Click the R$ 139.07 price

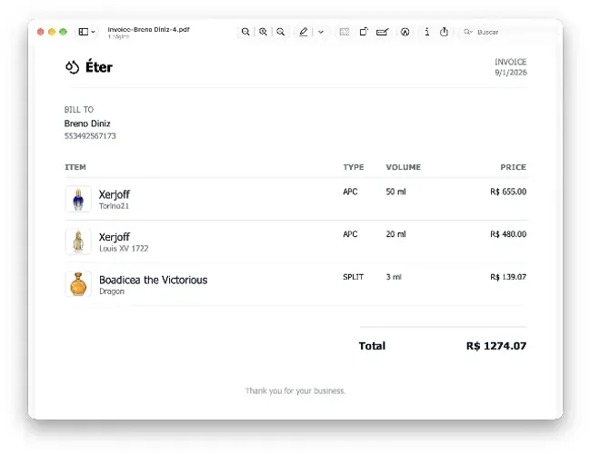[x=508, y=277]
